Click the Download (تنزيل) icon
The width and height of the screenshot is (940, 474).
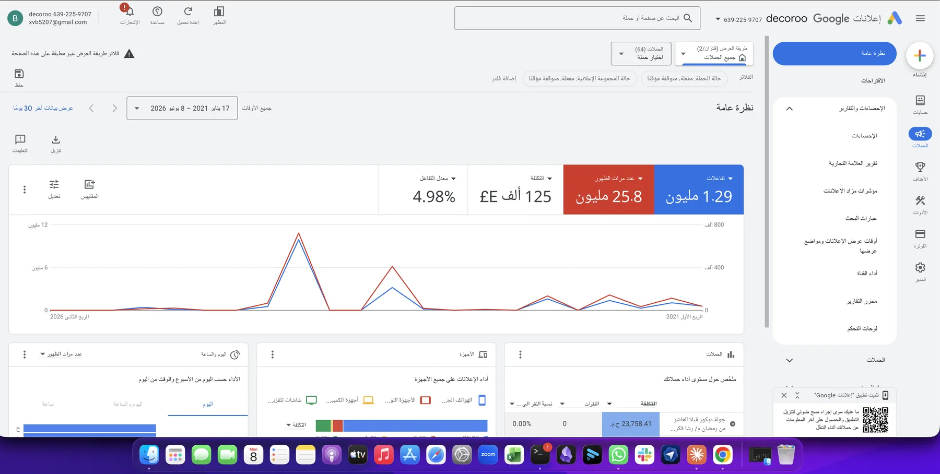(x=56, y=139)
